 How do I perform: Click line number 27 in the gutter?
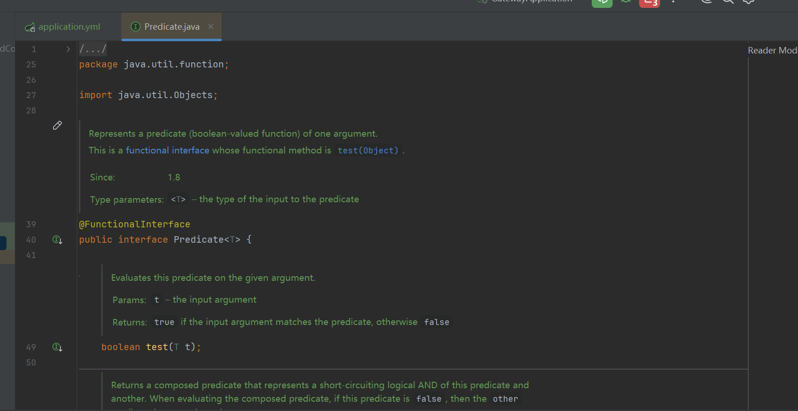pos(31,95)
